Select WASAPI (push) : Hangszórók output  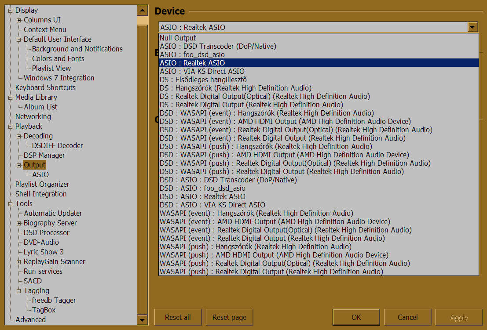coord(319,247)
